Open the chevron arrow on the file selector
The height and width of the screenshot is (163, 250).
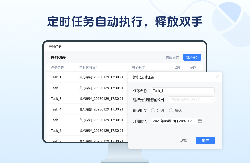211,100
